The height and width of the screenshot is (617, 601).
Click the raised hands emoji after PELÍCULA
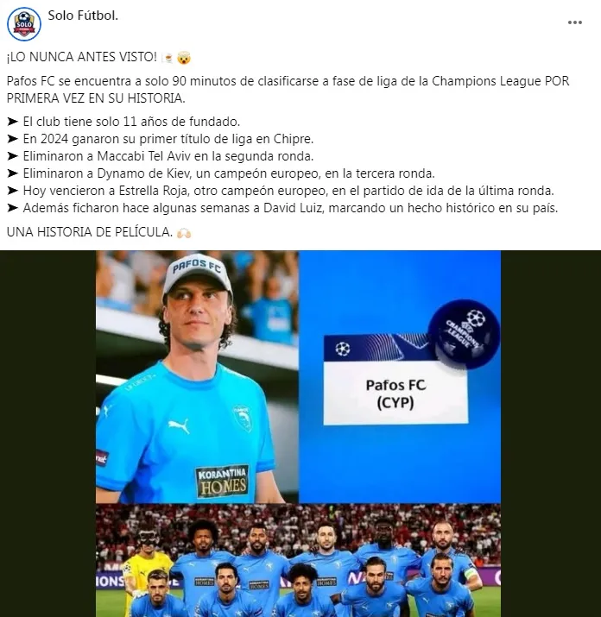click(x=184, y=233)
